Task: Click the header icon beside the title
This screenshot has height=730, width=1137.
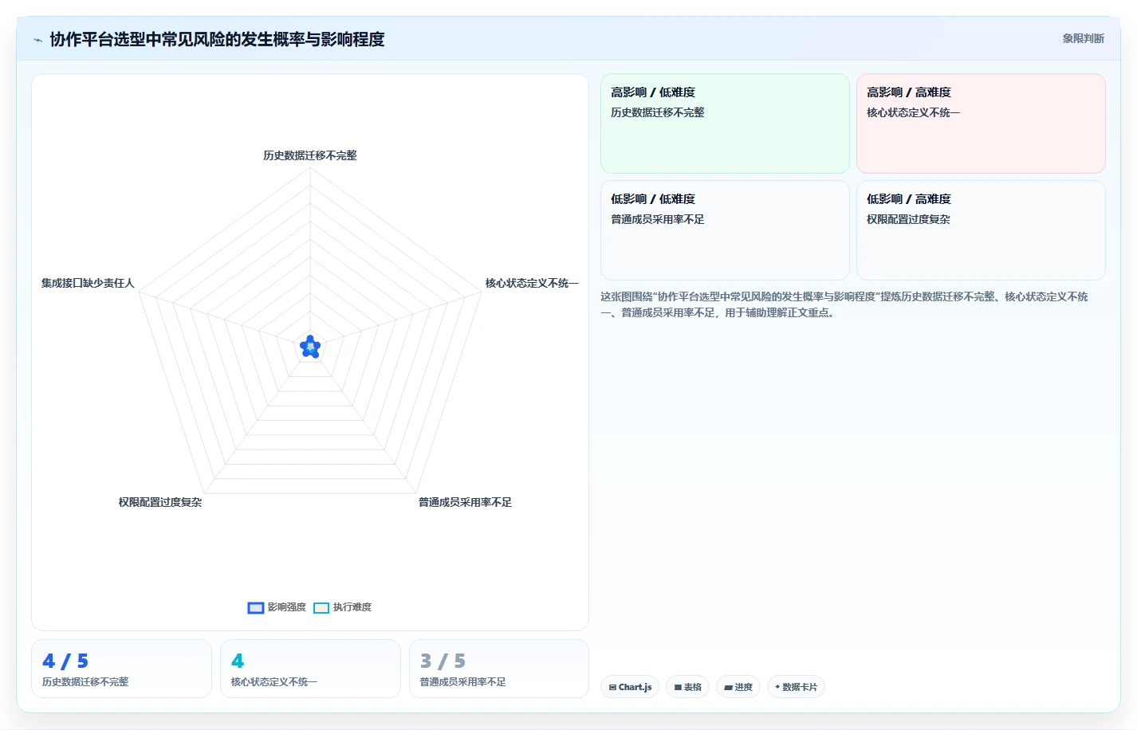Action: click(37, 40)
